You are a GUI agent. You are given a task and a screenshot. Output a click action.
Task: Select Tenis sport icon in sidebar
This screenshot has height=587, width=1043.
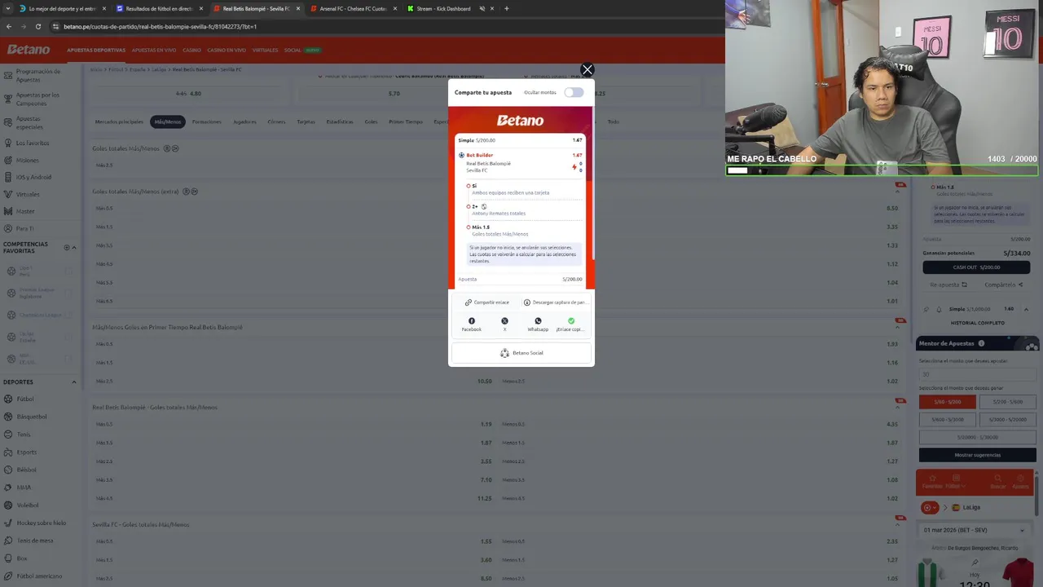8,434
